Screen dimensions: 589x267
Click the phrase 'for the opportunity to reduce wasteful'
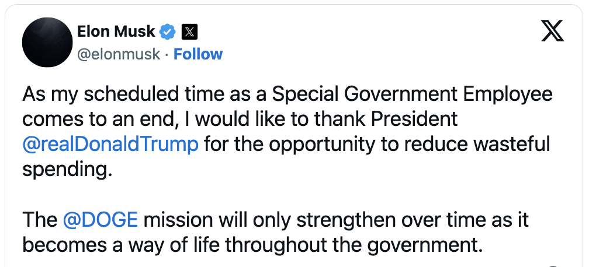click(x=377, y=145)
